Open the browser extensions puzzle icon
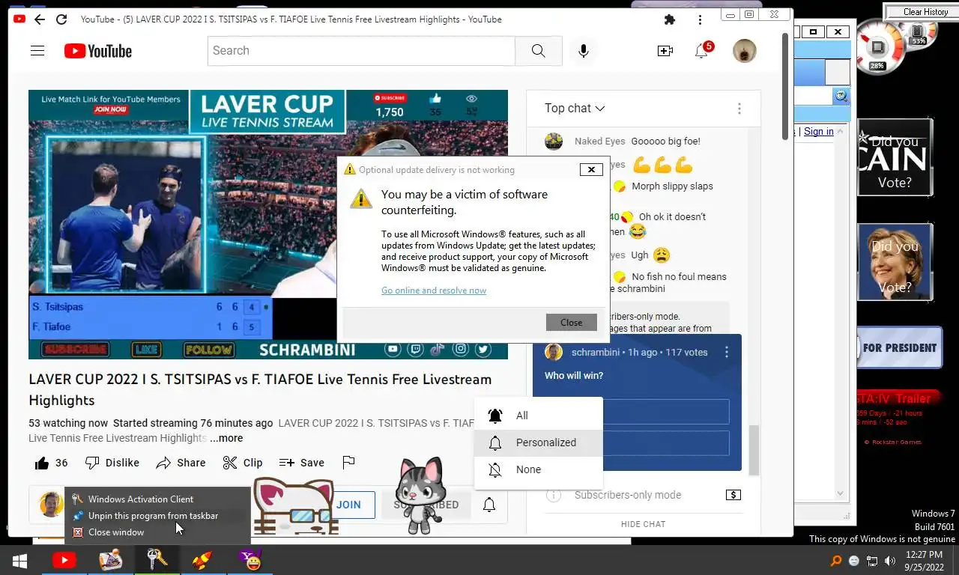The image size is (959, 575). (670, 20)
